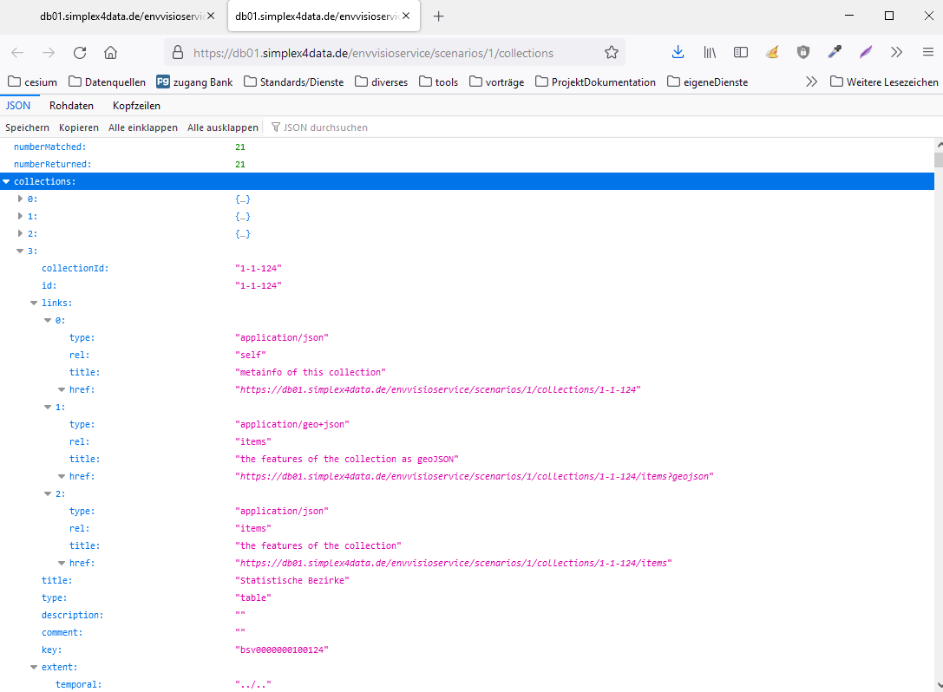Open the library icon in toolbar
Image resolution: width=943 pixels, height=692 pixels.
click(x=710, y=52)
